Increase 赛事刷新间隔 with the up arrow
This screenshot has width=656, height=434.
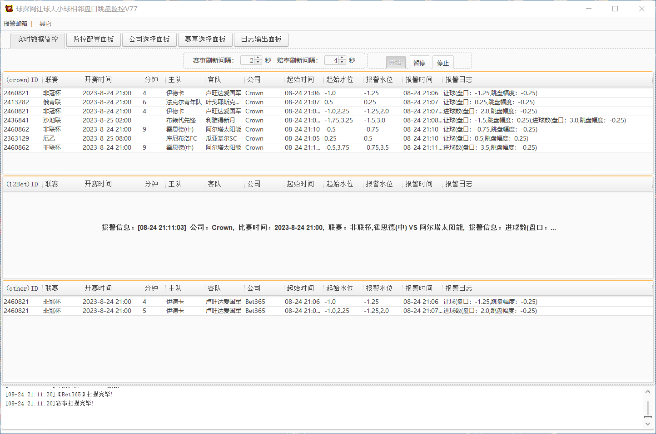258,58
